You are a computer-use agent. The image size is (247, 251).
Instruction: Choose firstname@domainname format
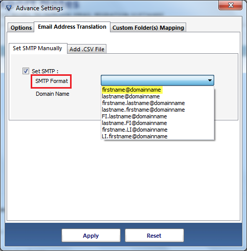158,90
